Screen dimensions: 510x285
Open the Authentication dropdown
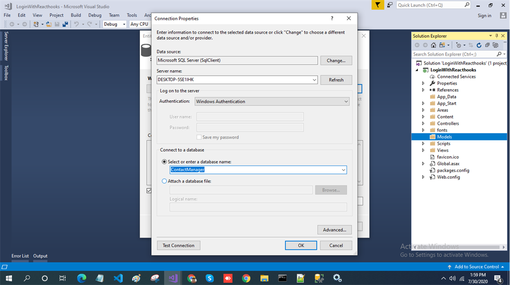tap(346, 101)
